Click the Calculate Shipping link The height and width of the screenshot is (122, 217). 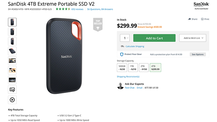pos(135,46)
